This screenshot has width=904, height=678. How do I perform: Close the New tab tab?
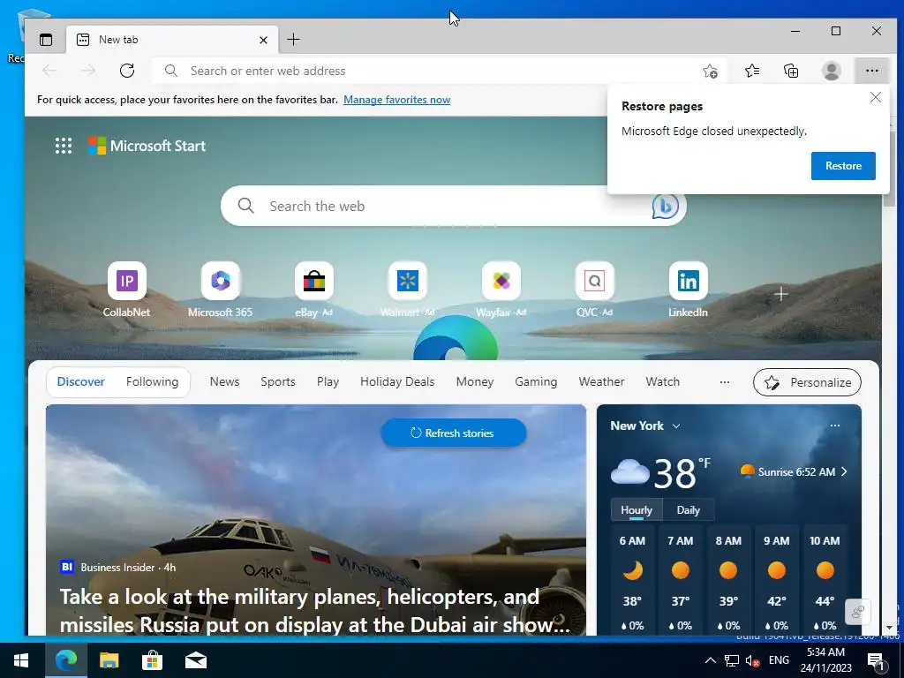tap(263, 40)
